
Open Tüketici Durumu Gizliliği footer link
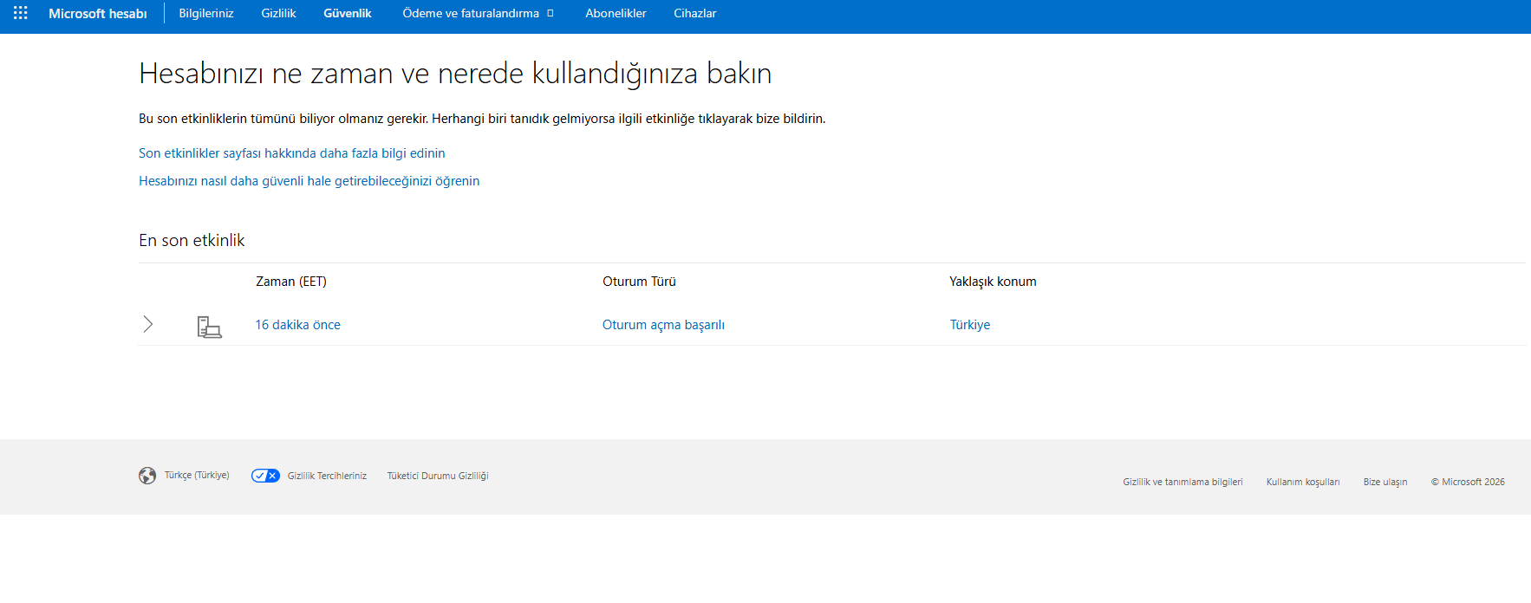pyautogui.click(x=438, y=476)
